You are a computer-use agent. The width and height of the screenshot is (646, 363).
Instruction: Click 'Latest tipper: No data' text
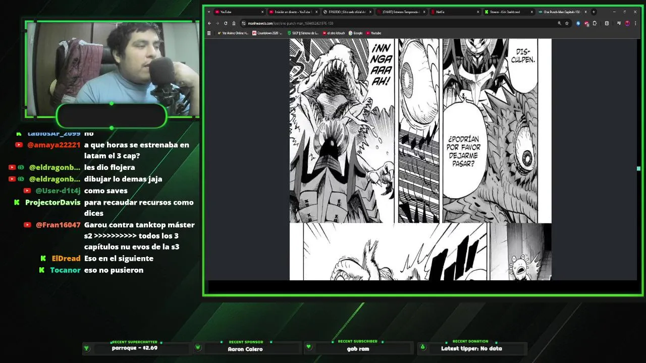click(471, 348)
